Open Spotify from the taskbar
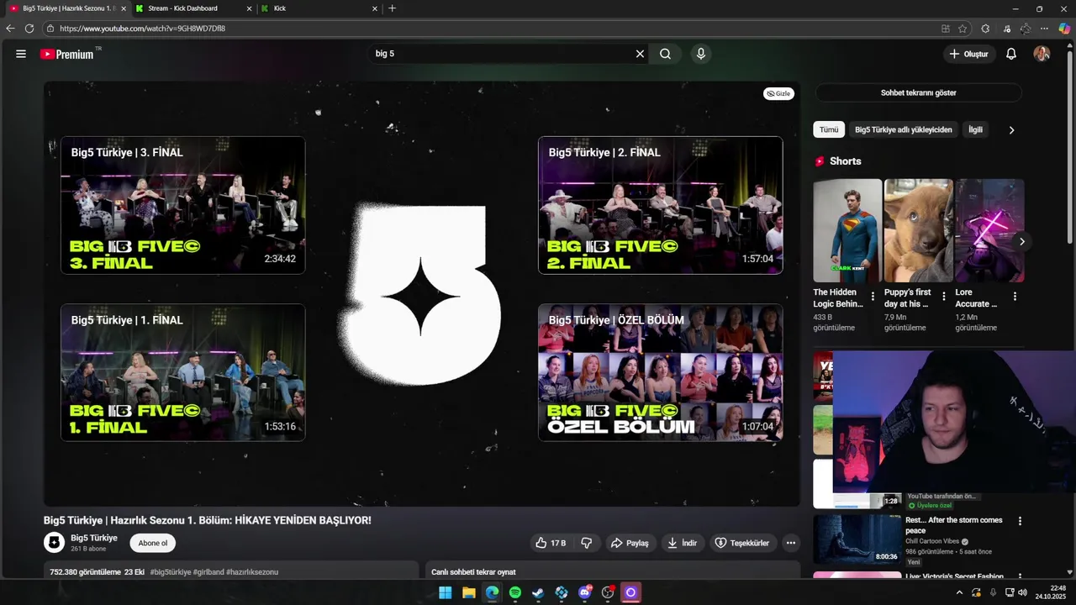Viewport: 1076px width, 605px height. [x=515, y=592]
